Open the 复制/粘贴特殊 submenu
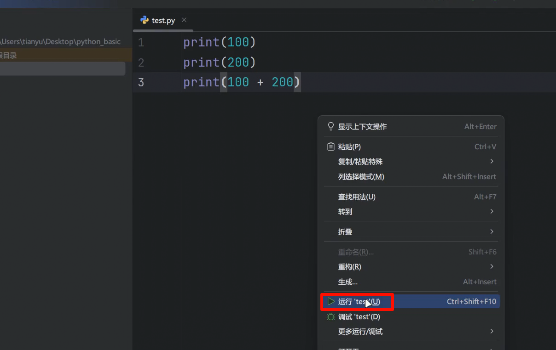Viewport: 556px width, 350px height. click(411, 162)
